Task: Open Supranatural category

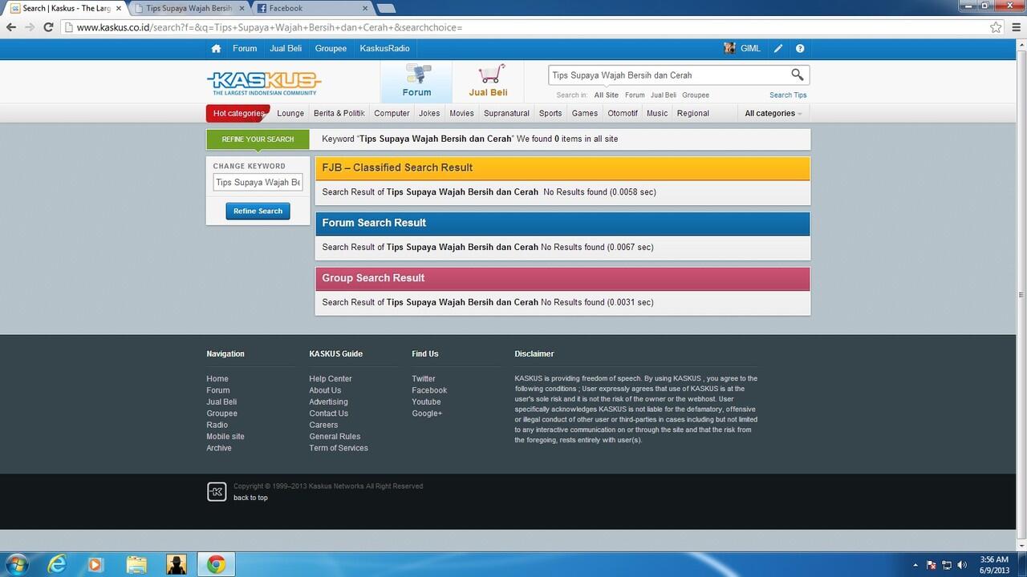Action: [x=506, y=113]
